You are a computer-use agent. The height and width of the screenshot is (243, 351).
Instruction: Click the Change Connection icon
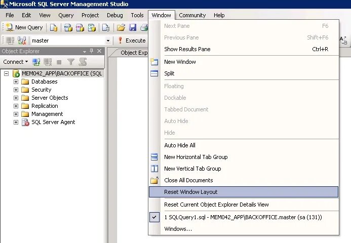click(x=22, y=40)
